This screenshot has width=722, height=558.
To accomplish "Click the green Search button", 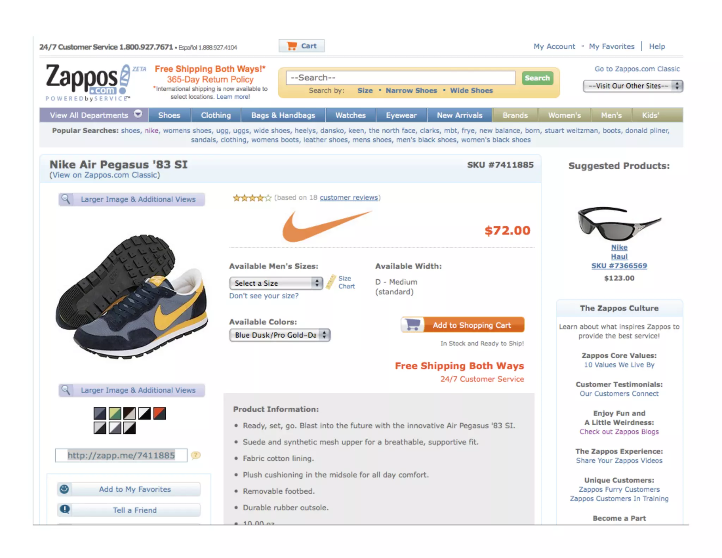I will pos(537,78).
